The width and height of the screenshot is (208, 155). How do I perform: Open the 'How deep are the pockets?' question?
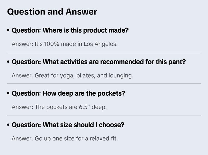68,93
